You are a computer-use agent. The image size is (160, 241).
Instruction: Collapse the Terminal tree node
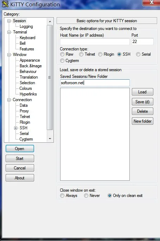[9, 32]
